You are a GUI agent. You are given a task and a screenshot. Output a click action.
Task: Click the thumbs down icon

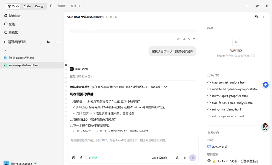tap(184, 39)
